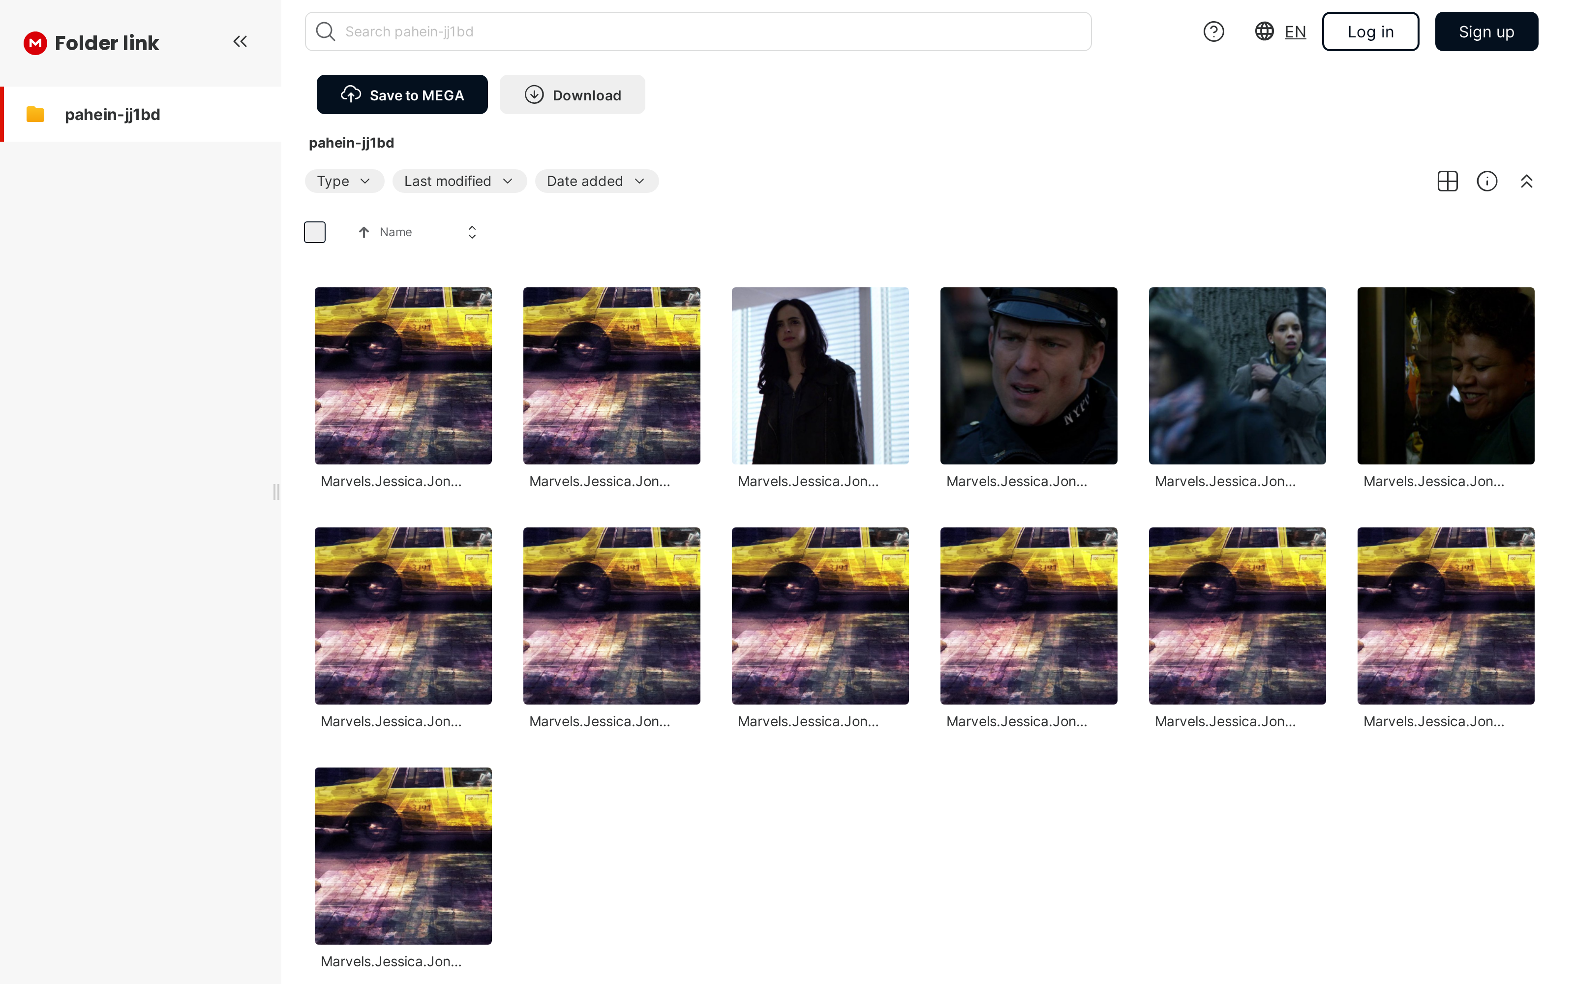Open the help question mark icon
1574x984 pixels.
1213,31
